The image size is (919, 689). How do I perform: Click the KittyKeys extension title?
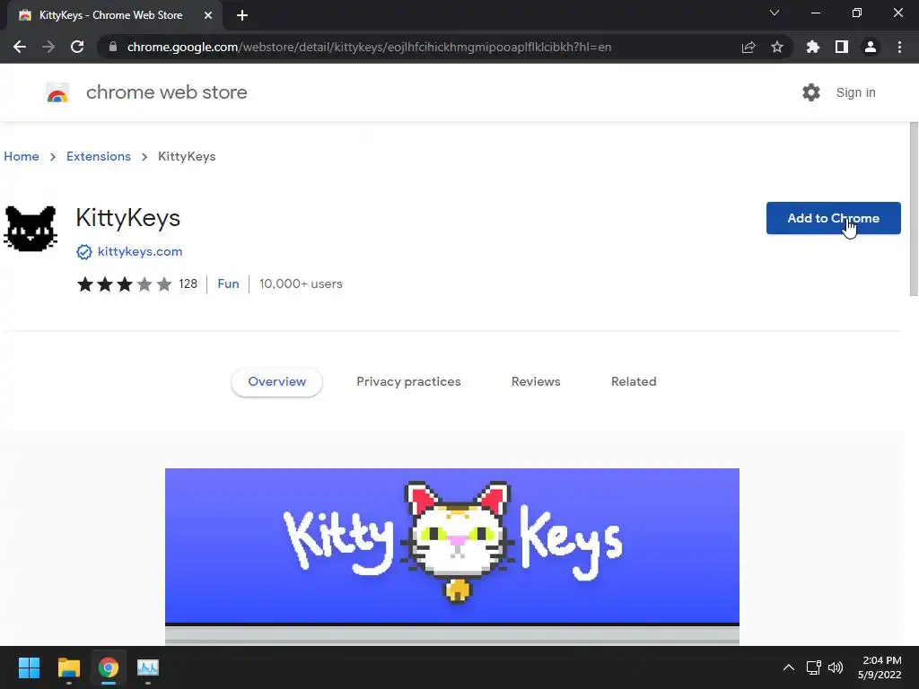(x=127, y=218)
